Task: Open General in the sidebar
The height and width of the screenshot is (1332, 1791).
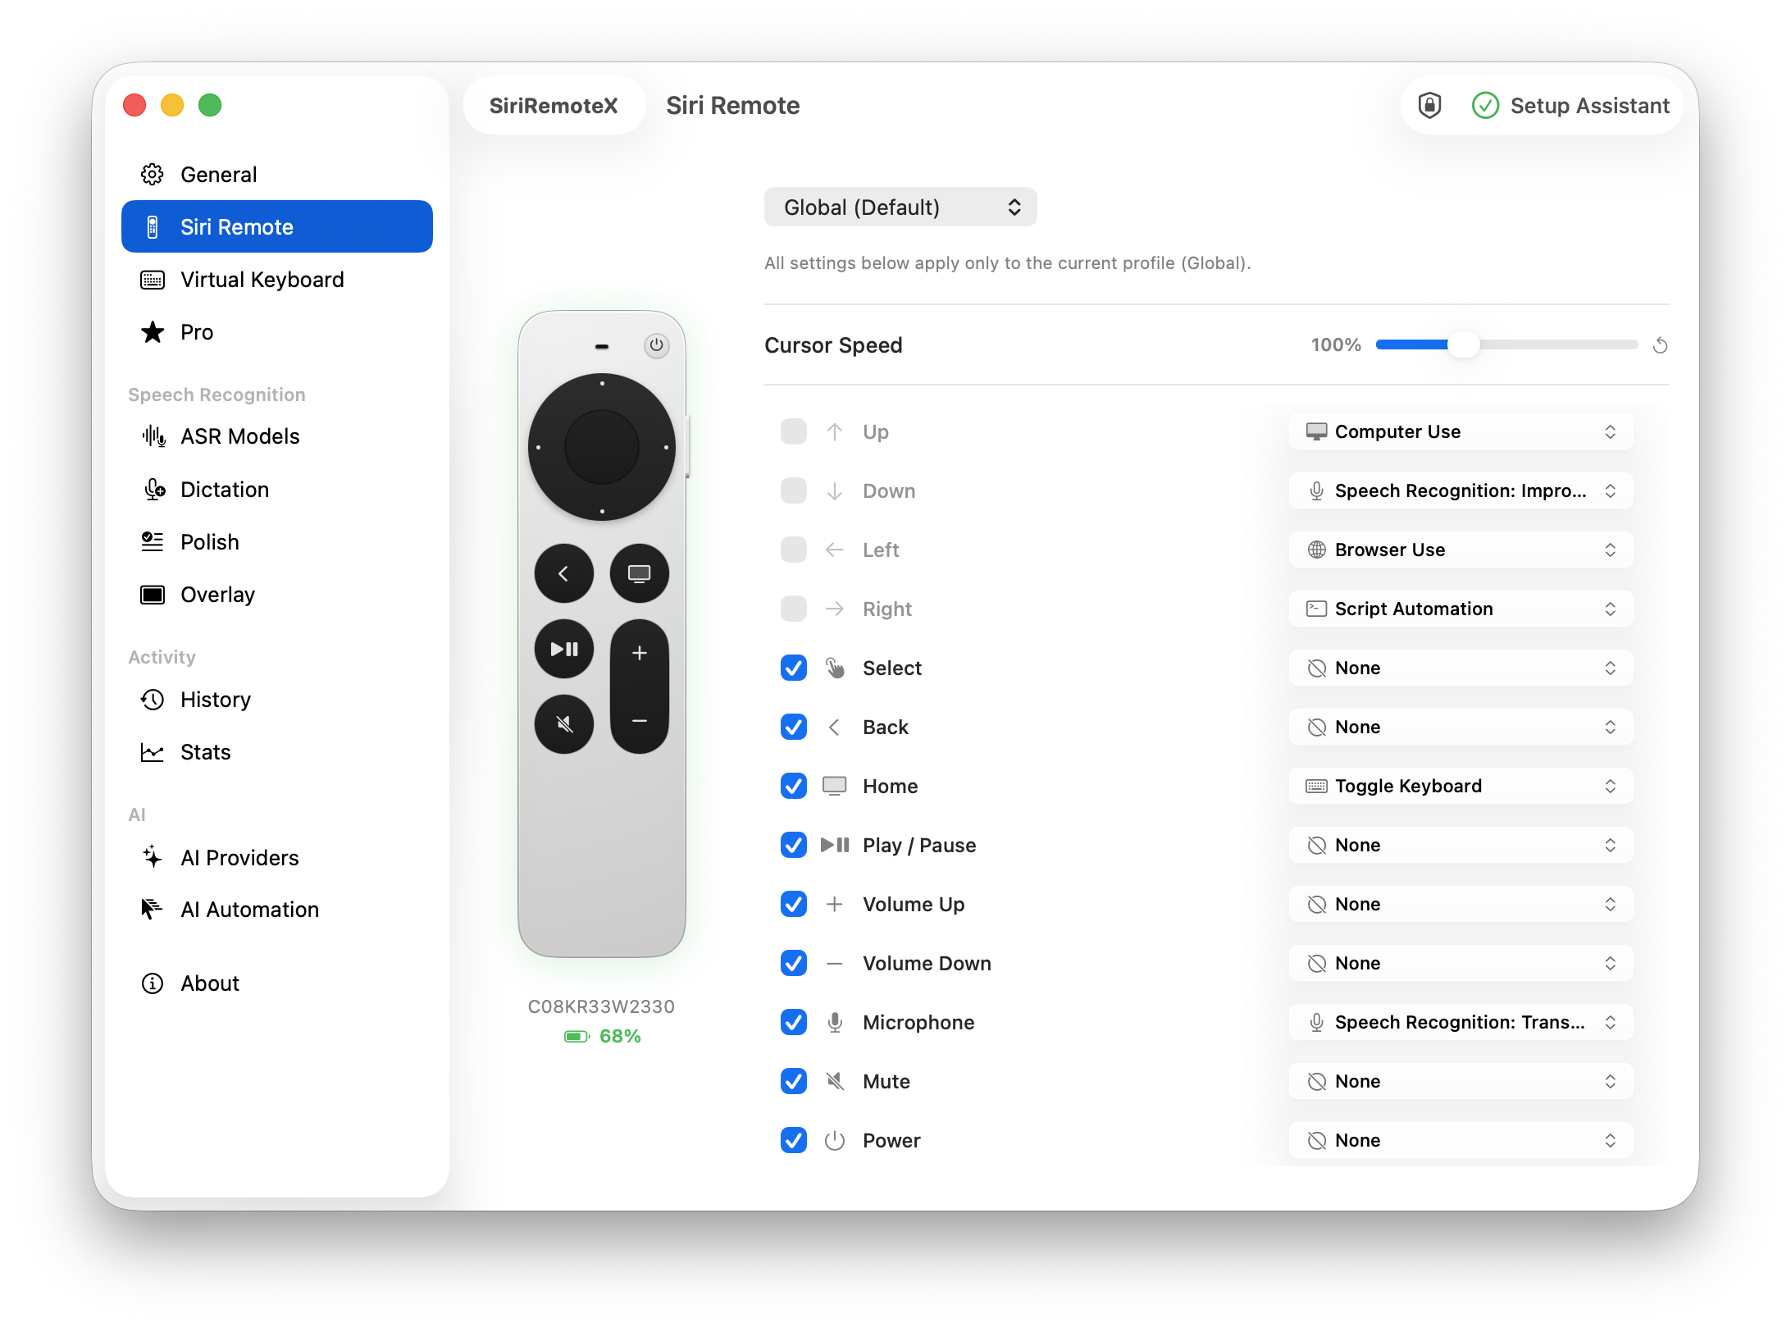Action: (277, 175)
